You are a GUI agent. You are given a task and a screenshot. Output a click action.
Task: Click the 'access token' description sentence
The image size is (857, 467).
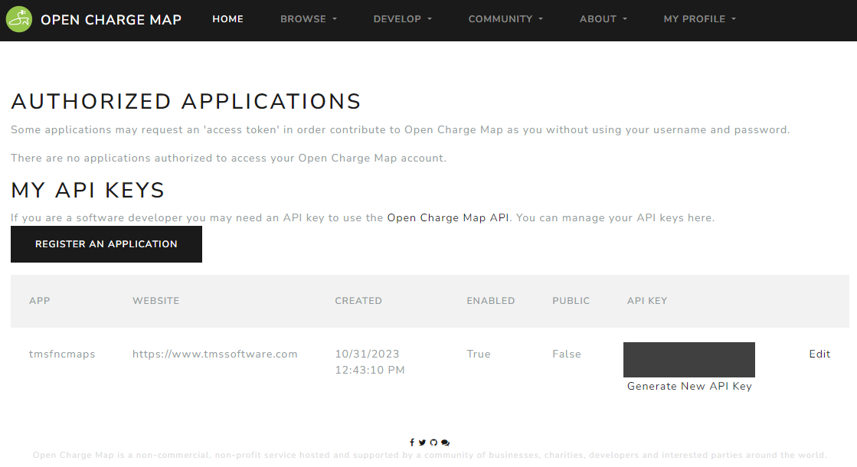click(x=400, y=130)
